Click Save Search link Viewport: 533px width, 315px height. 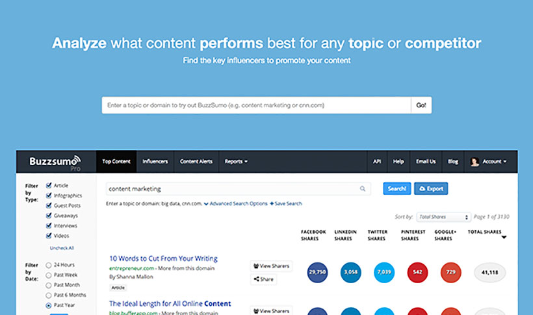point(286,203)
